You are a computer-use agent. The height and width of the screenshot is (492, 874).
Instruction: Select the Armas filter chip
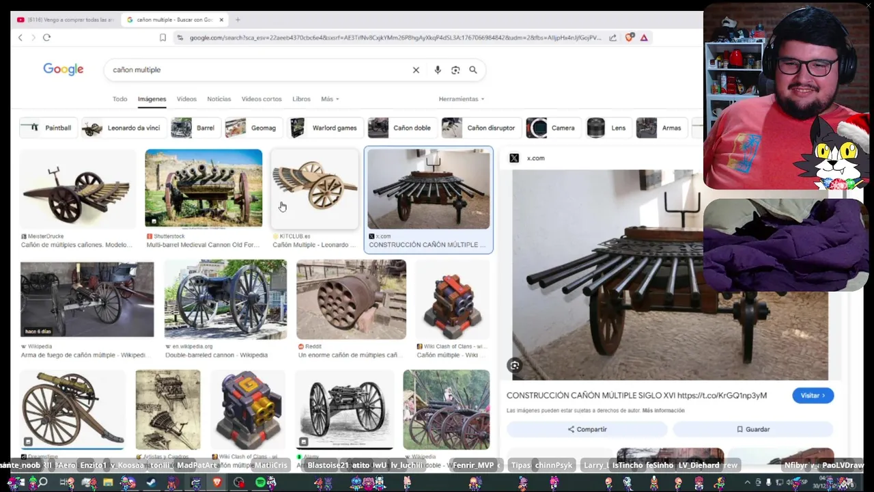(662, 128)
